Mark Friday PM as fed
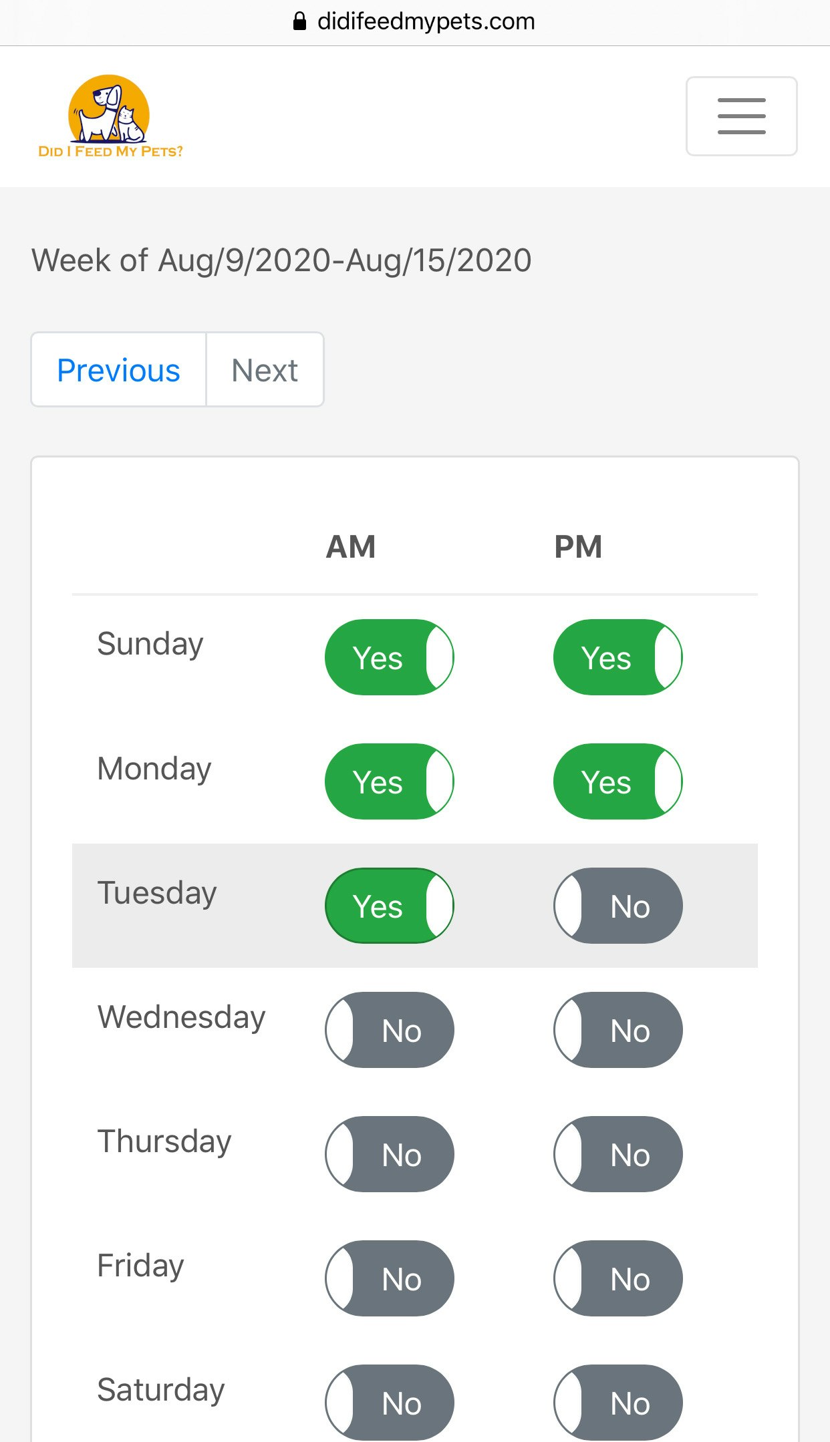 click(x=617, y=1278)
